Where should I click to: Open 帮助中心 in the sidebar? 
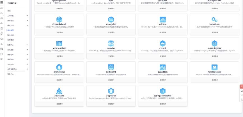click(x=11, y=74)
